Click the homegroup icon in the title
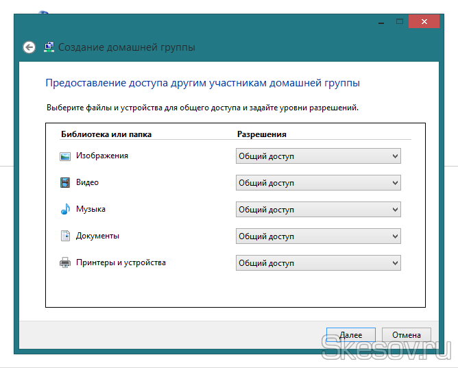 [49, 47]
